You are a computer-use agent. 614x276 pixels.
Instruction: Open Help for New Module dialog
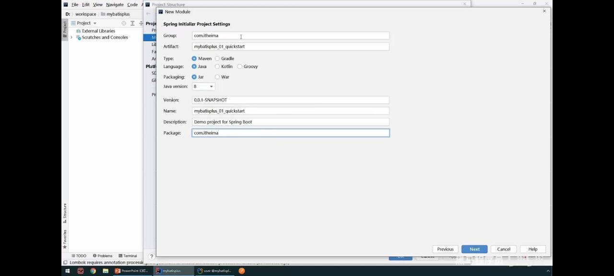532,249
